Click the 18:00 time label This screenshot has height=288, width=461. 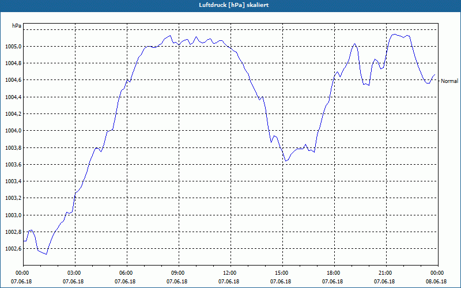click(334, 273)
